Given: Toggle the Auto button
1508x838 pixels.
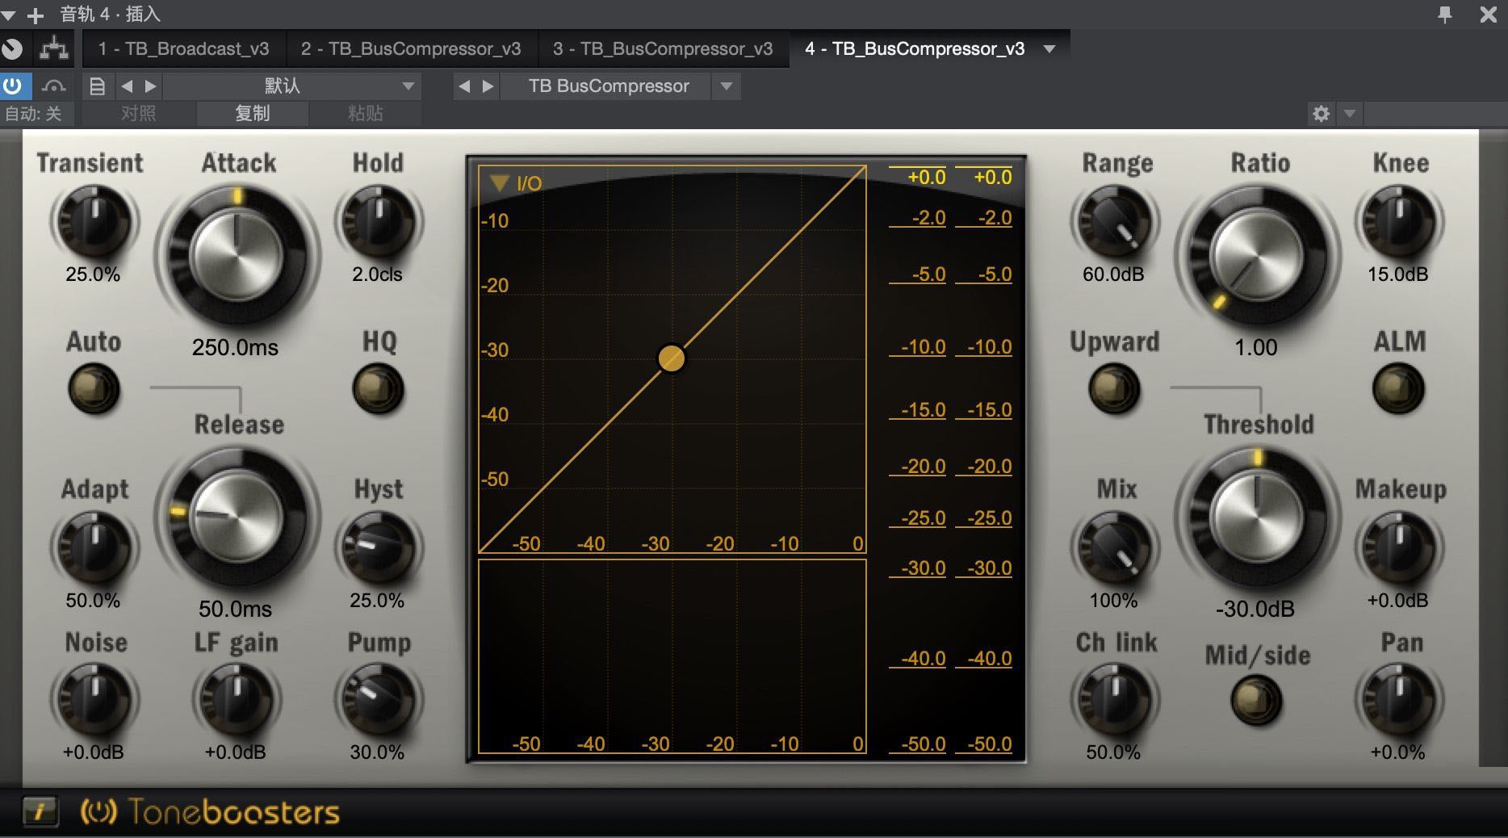Looking at the screenshot, I should [94, 389].
